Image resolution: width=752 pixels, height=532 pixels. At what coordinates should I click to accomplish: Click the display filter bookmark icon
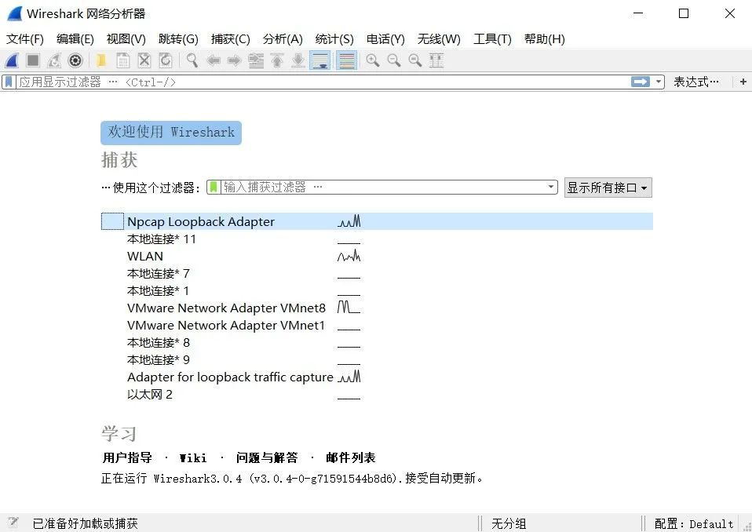(9, 82)
